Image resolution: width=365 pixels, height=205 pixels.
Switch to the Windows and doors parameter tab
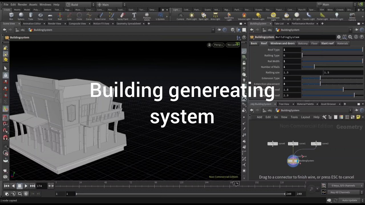coord(282,43)
